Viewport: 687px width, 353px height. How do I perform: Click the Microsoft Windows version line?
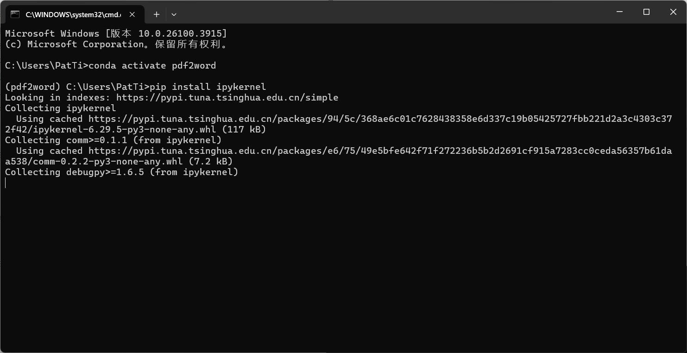(116, 33)
